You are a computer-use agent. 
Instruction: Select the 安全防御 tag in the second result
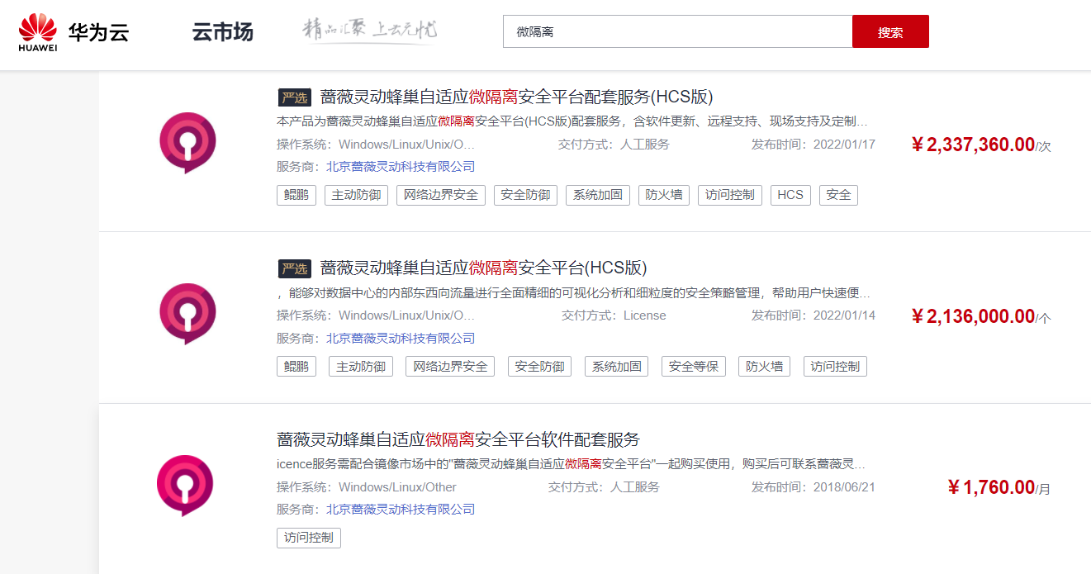pyautogui.click(x=539, y=367)
